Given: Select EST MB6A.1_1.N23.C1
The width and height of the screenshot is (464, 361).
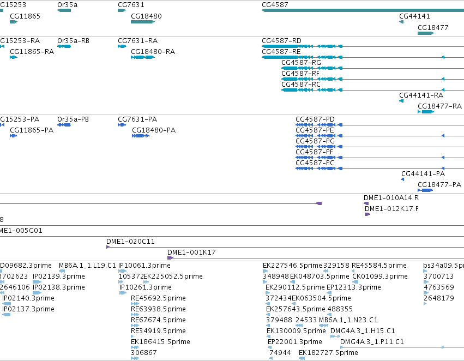Looking at the screenshot, I should pyautogui.click(x=324, y=326).
